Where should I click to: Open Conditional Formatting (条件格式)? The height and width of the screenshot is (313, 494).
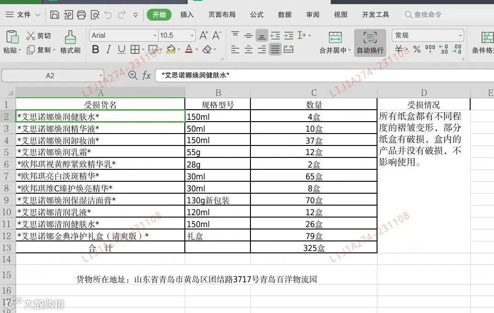[483, 43]
